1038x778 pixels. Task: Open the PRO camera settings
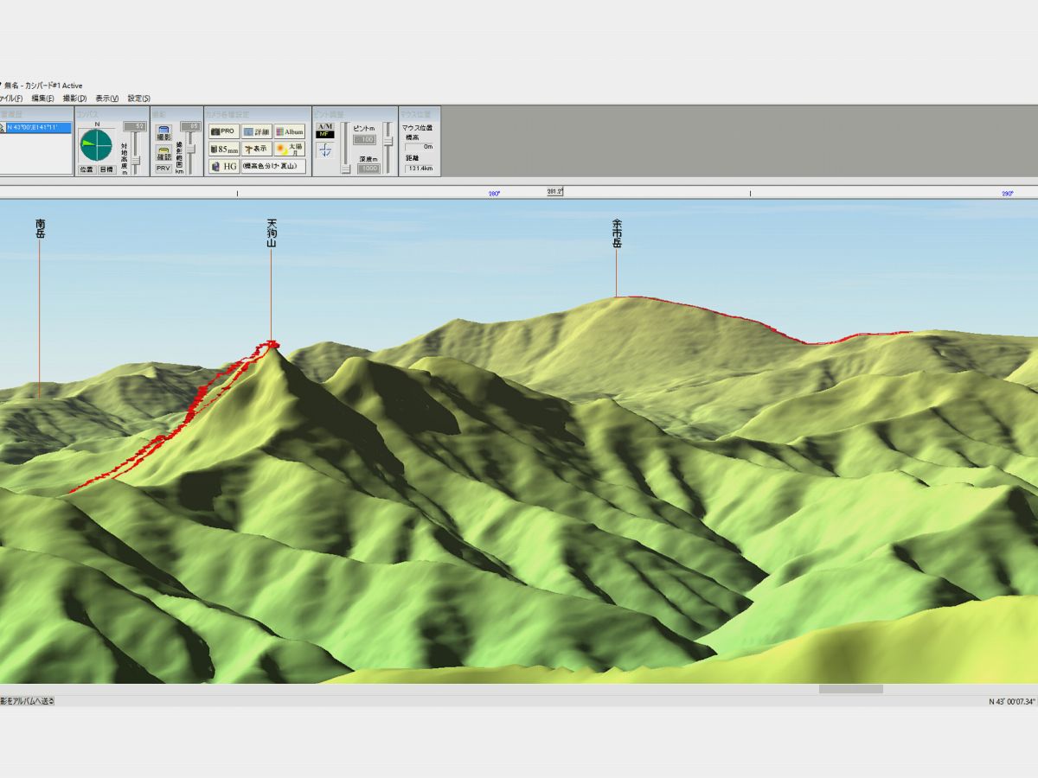point(223,131)
